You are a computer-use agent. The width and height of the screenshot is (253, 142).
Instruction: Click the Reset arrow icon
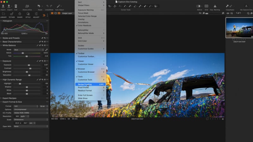point(39,6)
